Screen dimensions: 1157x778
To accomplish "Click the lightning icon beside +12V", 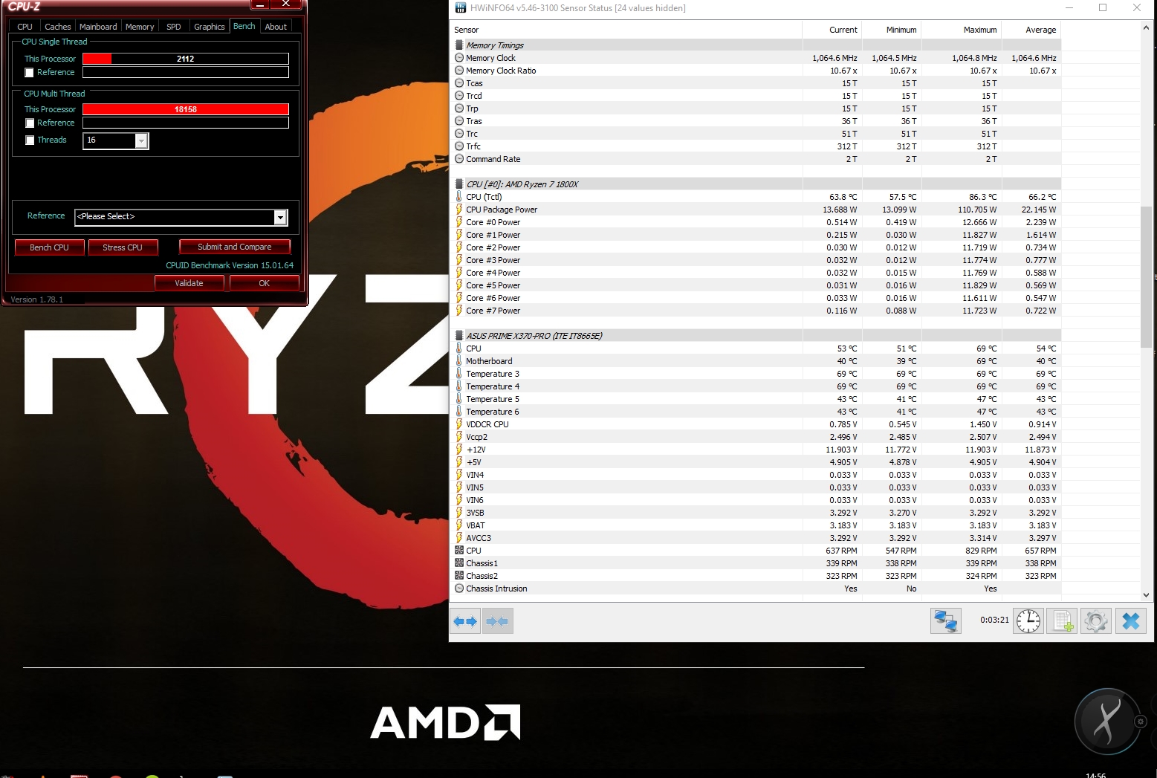I will (459, 450).
